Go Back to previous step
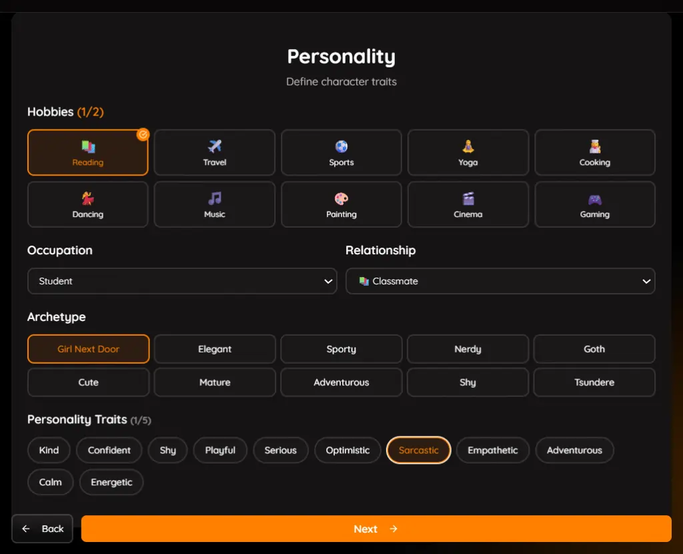 pos(42,529)
